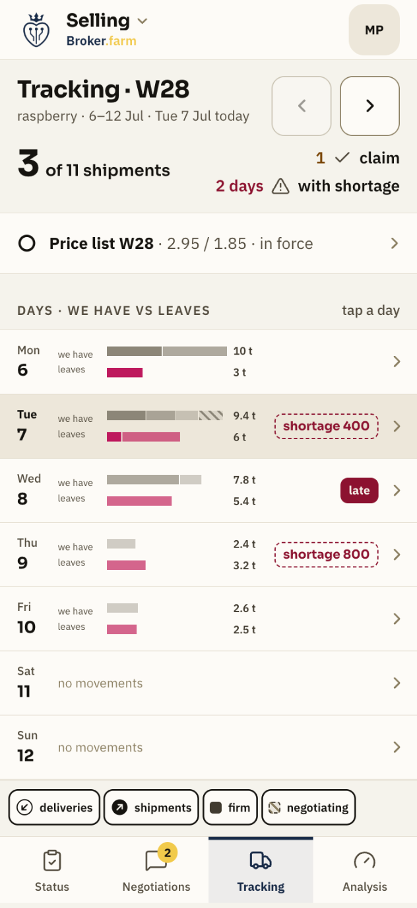
Task: Click the shortage warning triangle icon
Action: coord(281,187)
